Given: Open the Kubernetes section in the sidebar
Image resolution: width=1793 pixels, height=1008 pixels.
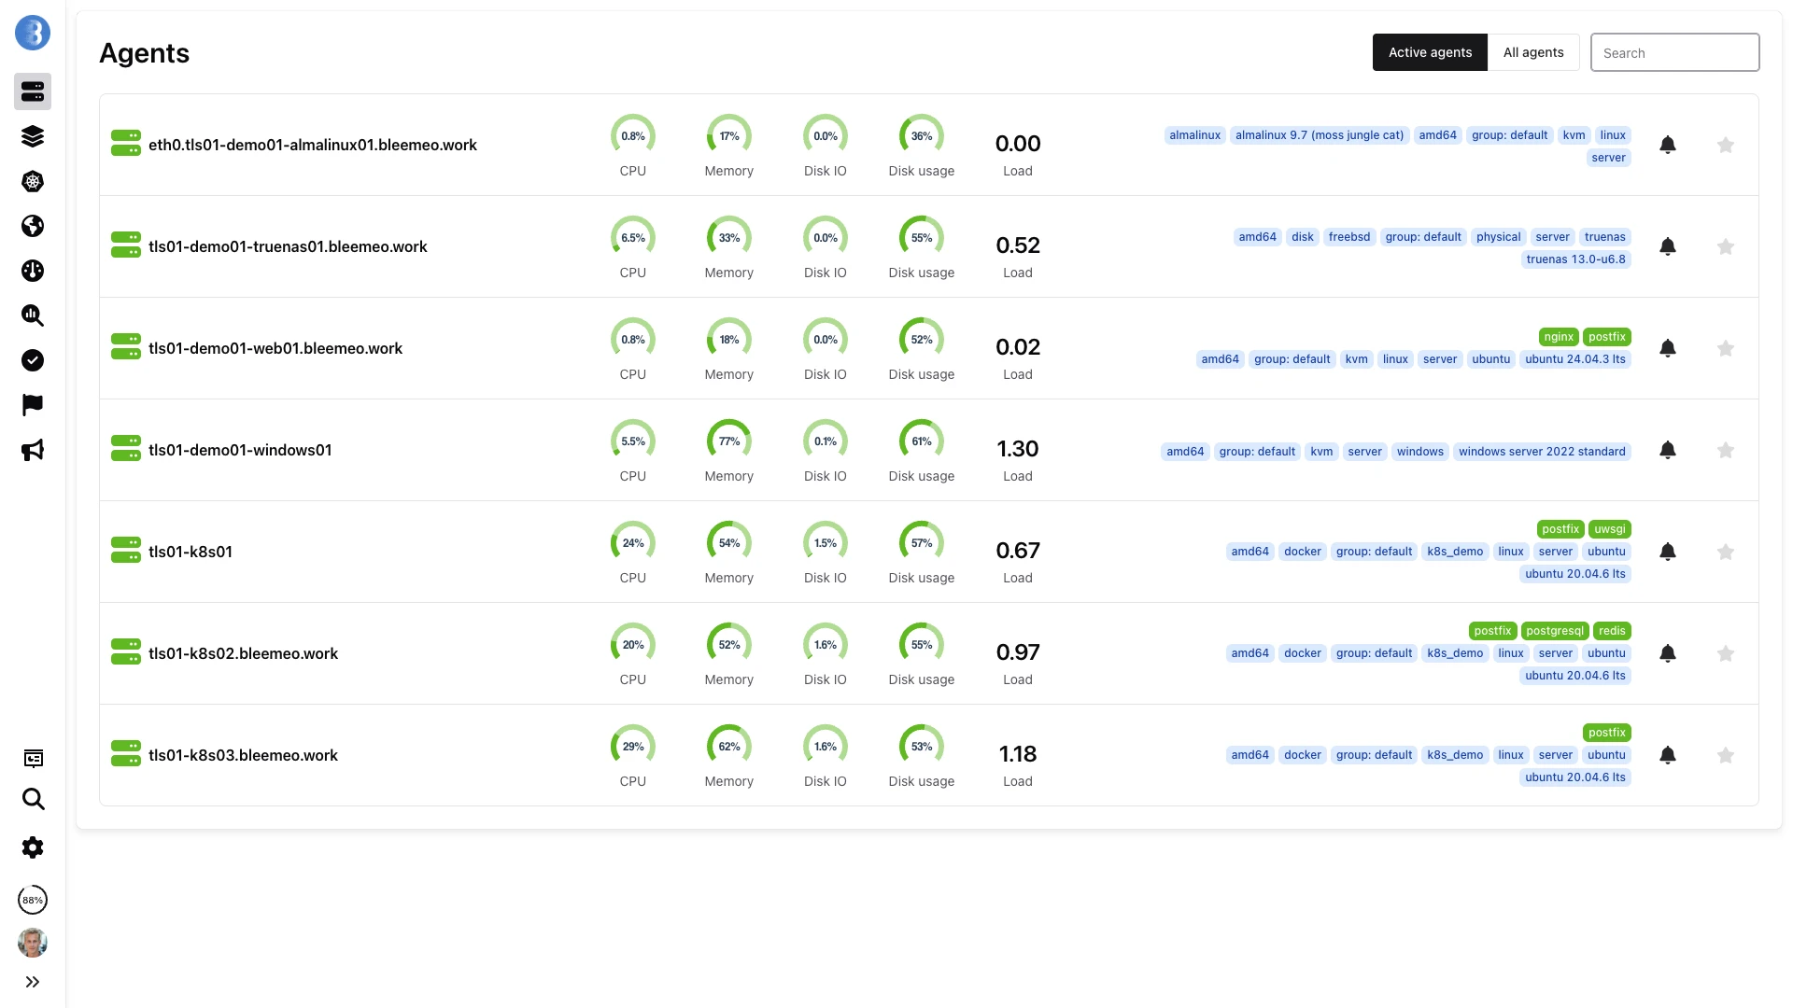Looking at the screenshot, I should coord(33,182).
